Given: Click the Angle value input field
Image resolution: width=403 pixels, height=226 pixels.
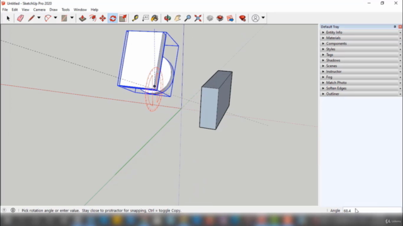Looking at the screenshot, I should pyautogui.click(x=372, y=210).
